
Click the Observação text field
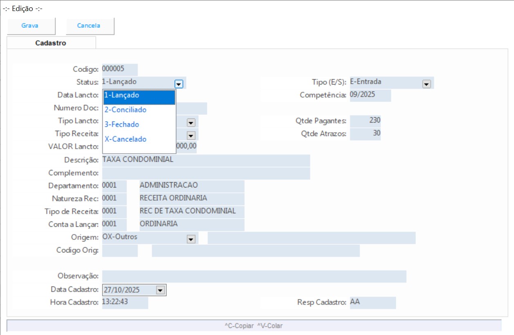coord(254,277)
